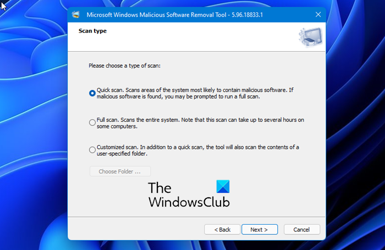Screen dimensions: 385x250
Task: Click the window title text in title bar
Action: (x=174, y=15)
